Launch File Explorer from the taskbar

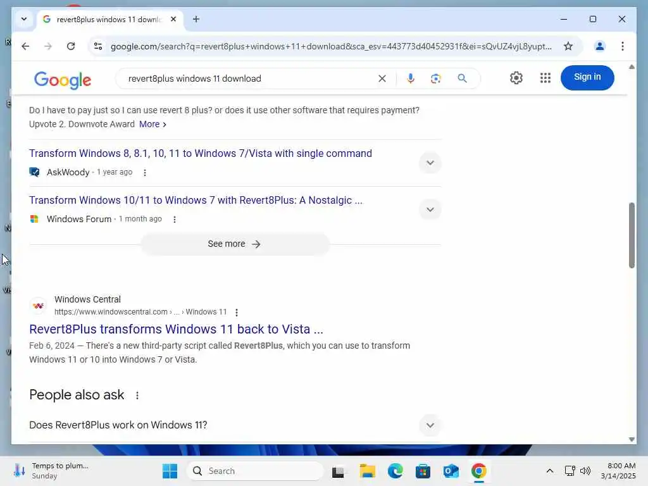367,471
